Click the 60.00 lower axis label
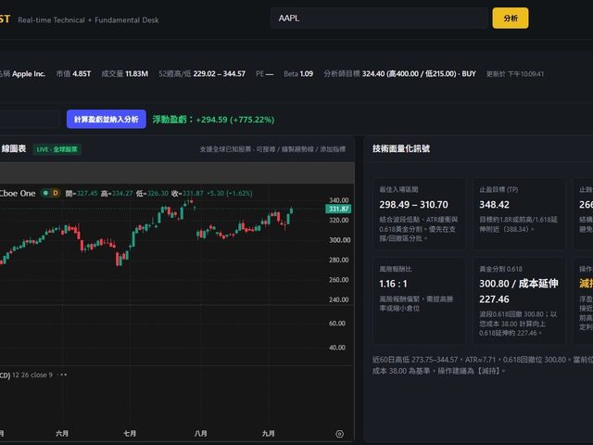The height and width of the screenshot is (445, 593). coord(337,324)
